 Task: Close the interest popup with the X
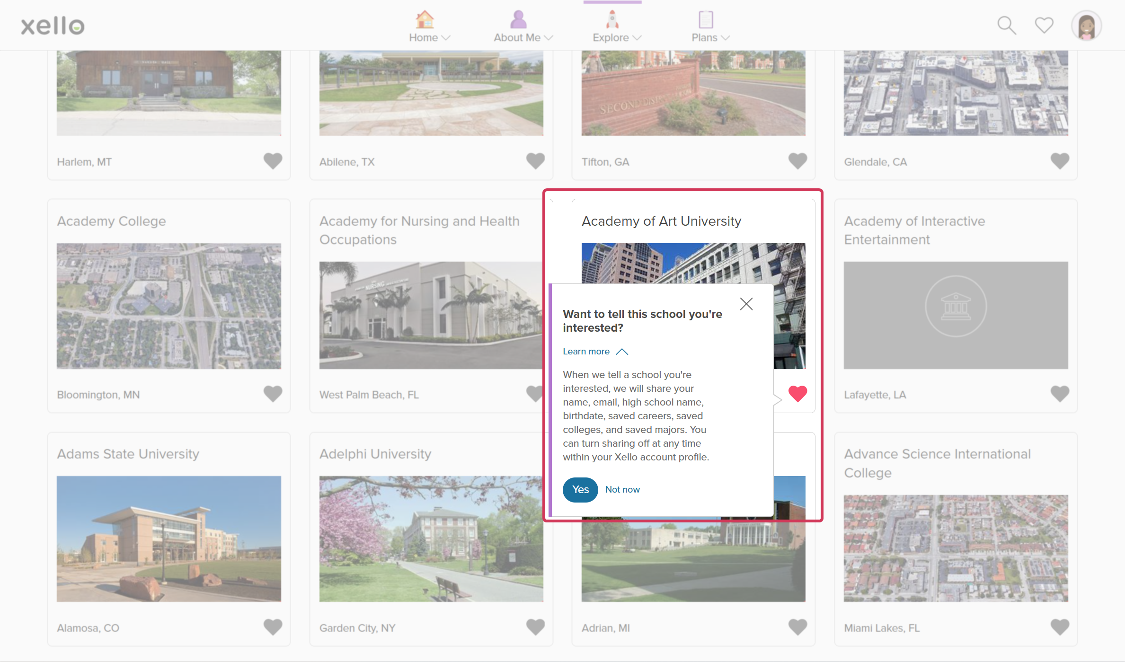(x=746, y=304)
